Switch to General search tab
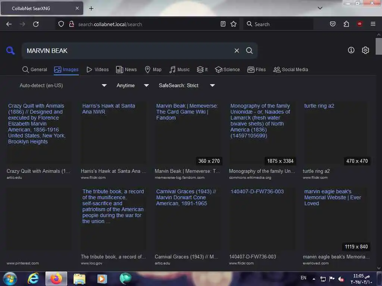The image size is (382, 286). 35,70
